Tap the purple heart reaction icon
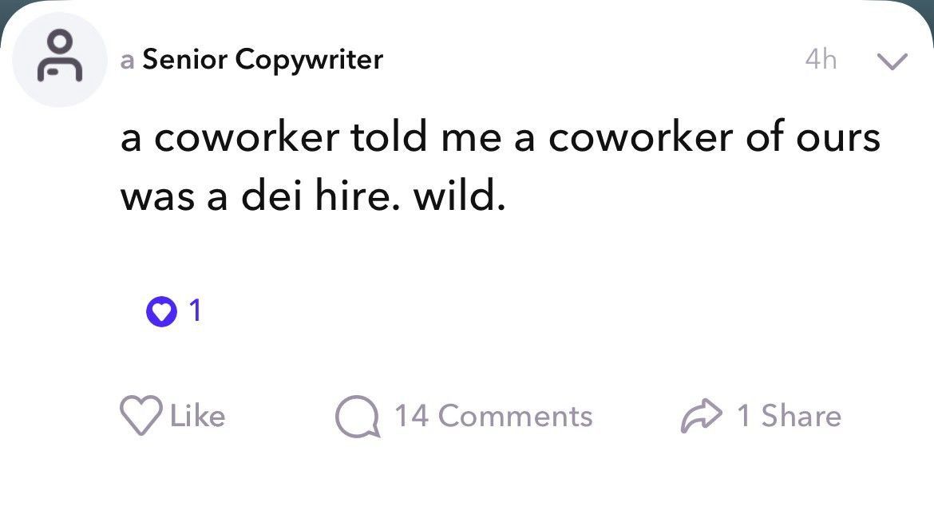The image size is (934, 518). click(x=161, y=311)
